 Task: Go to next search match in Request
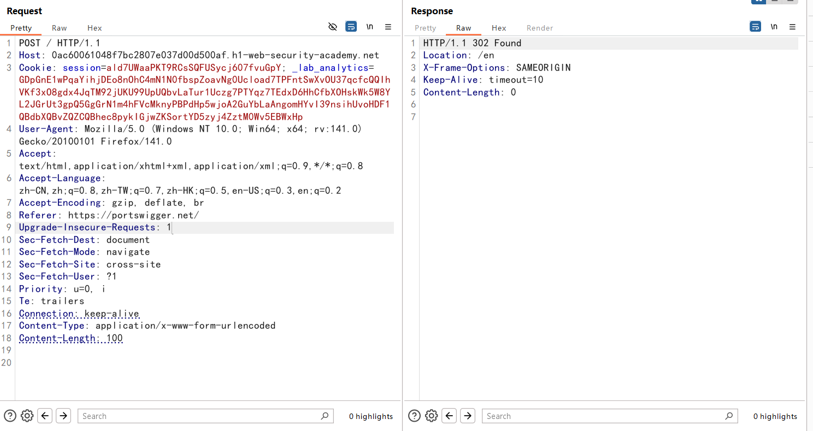click(x=63, y=416)
